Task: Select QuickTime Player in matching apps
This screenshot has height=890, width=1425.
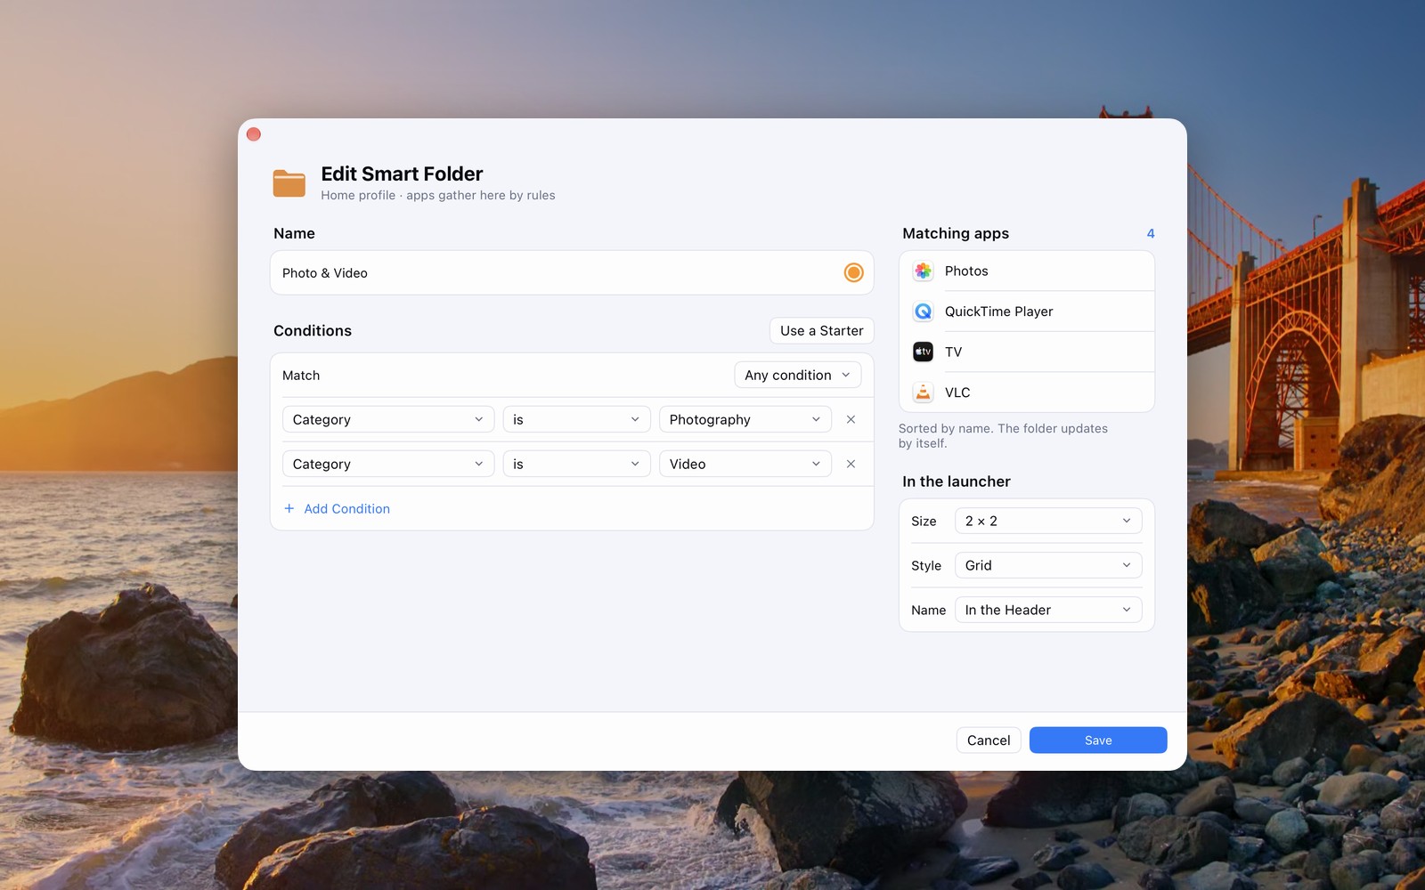Action: click(x=1027, y=311)
